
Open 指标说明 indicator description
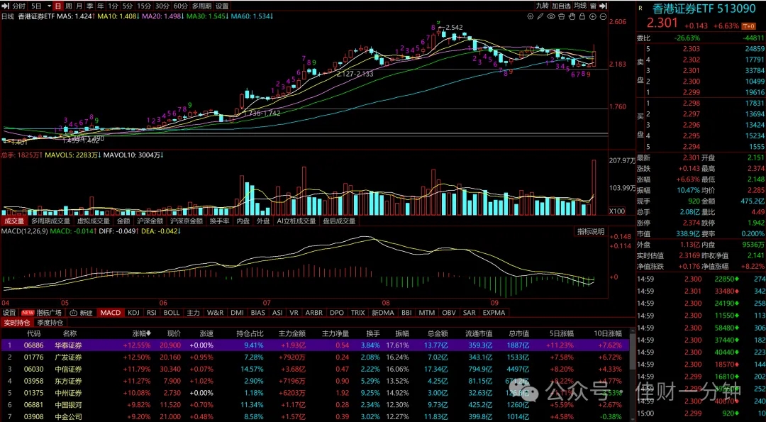590,231
